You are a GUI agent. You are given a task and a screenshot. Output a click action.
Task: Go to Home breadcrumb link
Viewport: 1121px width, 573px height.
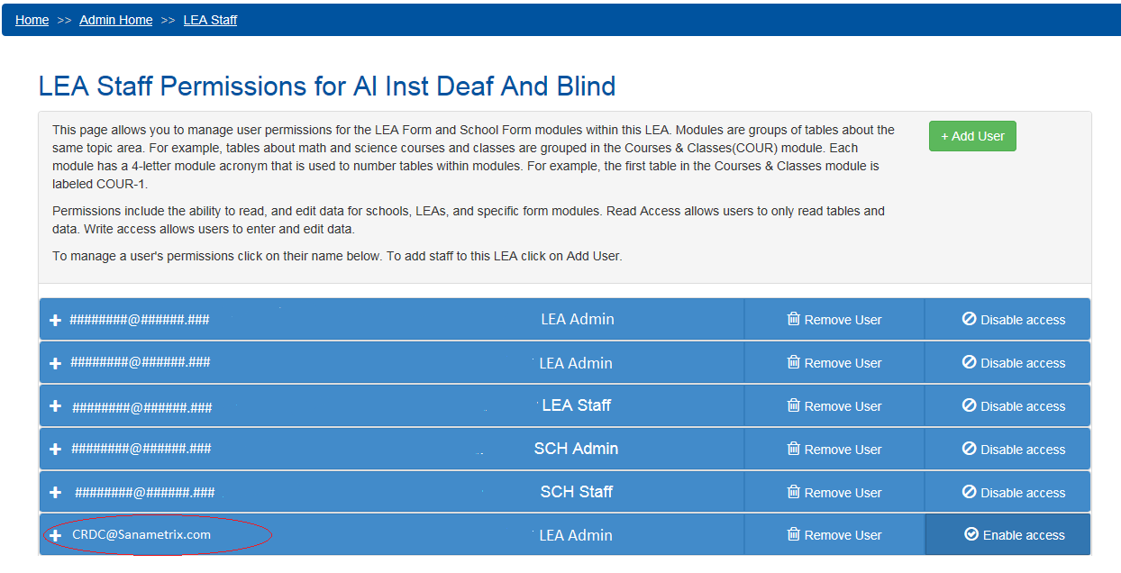(x=32, y=20)
